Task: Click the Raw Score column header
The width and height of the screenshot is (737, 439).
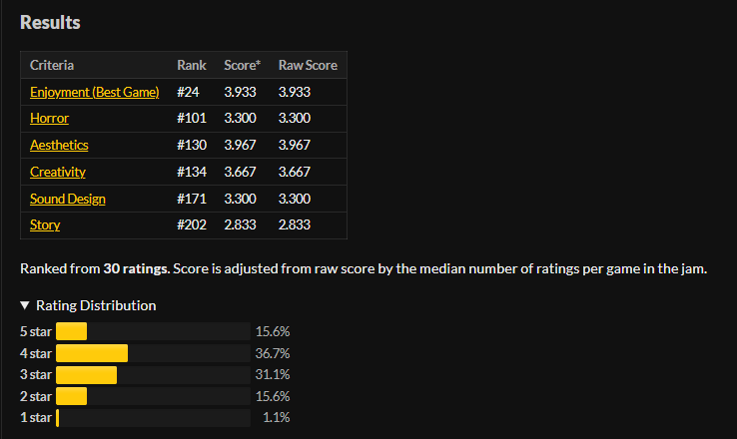Action: pos(308,65)
